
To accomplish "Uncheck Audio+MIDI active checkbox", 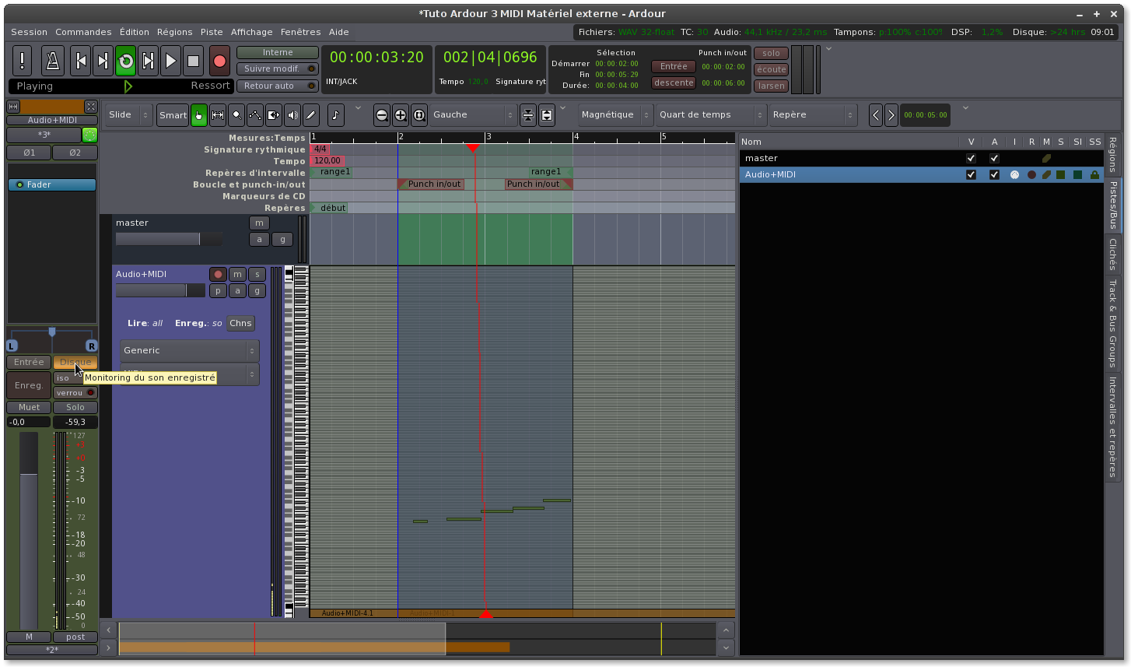I will point(994,175).
